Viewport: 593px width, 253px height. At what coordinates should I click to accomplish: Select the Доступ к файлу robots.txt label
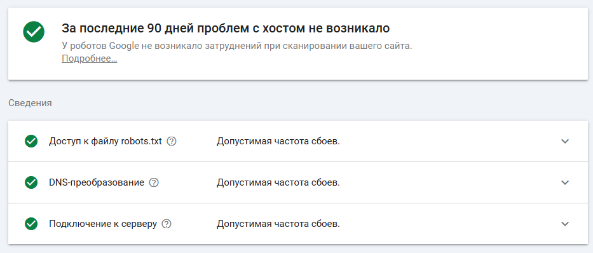point(106,141)
